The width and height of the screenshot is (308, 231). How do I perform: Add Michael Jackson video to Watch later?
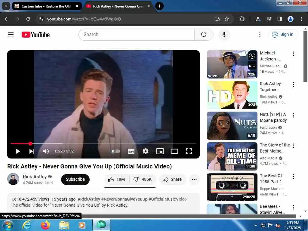tap(252, 56)
